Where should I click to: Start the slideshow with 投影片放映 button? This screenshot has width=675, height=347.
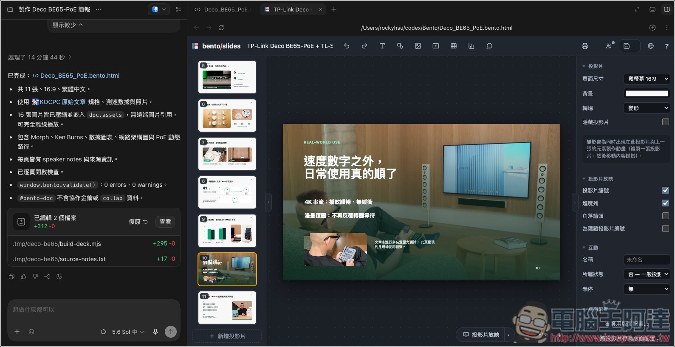coord(481,335)
